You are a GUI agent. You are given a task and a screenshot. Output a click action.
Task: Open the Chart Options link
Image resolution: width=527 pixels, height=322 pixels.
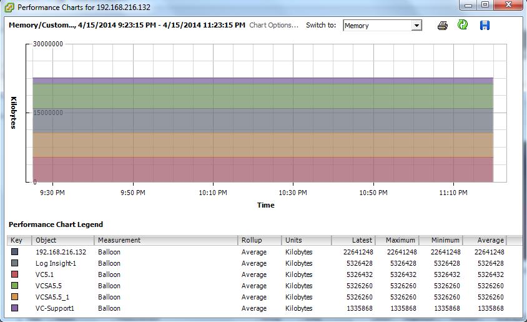[273, 25]
